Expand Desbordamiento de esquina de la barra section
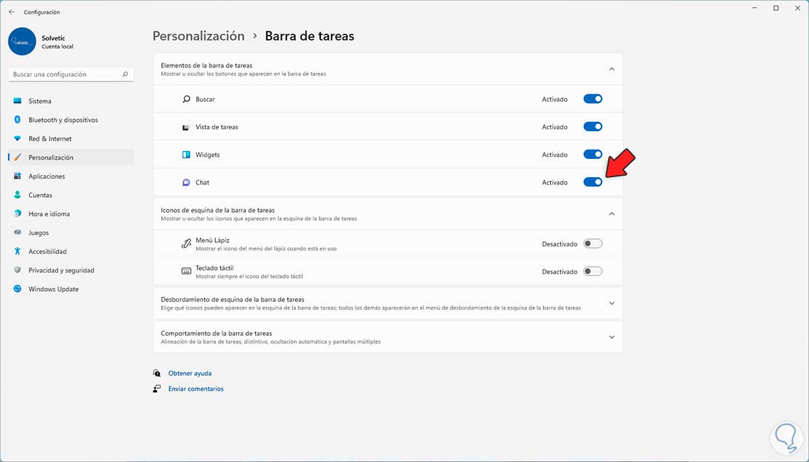The height and width of the screenshot is (462, 809). [611, 303]
